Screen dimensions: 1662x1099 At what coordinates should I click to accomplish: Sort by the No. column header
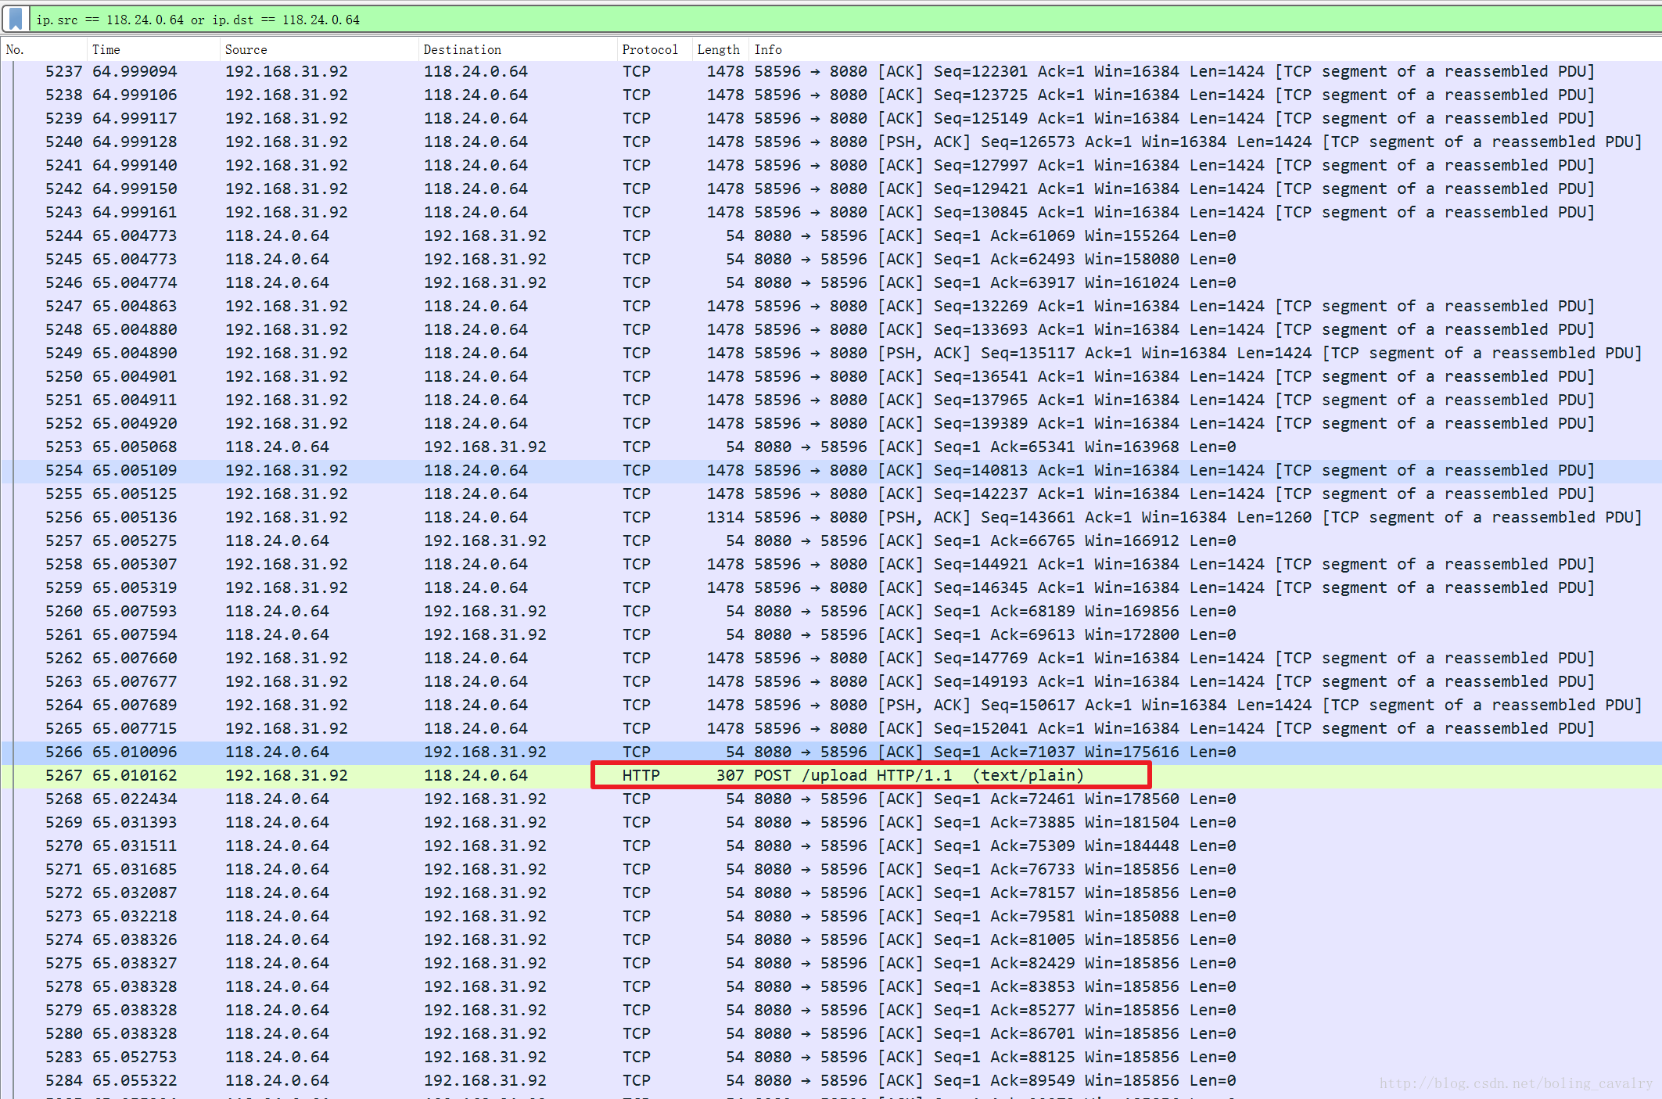pyautogui.click(x=45, y=49)
